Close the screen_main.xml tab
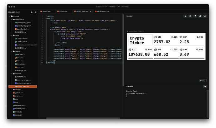The width and height of the screenshot is (216, 128). point(91,12)
